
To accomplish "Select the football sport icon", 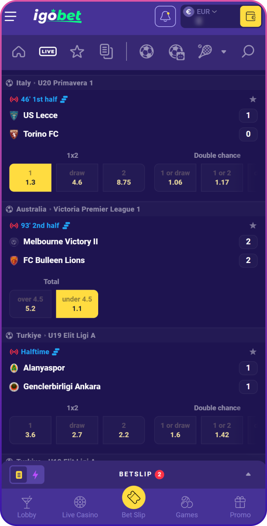I will click(x=147, y=52).
